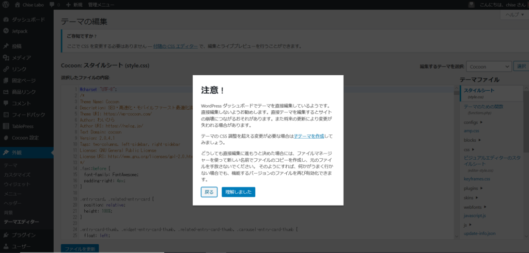This screenshot has height=253, width=529.
Task: Open the こんにちは、chise さん account menu
Action: tap(504, 5)
